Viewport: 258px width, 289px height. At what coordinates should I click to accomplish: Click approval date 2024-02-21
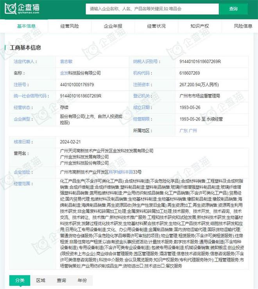tap(70, 142)
